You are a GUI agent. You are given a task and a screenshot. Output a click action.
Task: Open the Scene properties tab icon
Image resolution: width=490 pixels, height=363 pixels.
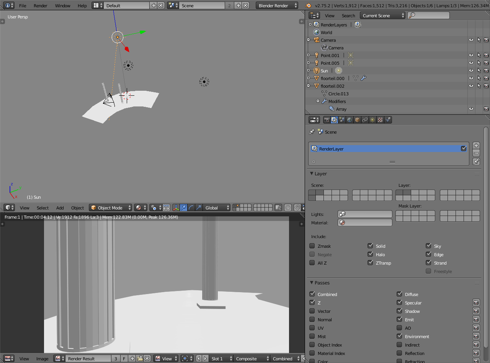(342, 120)
